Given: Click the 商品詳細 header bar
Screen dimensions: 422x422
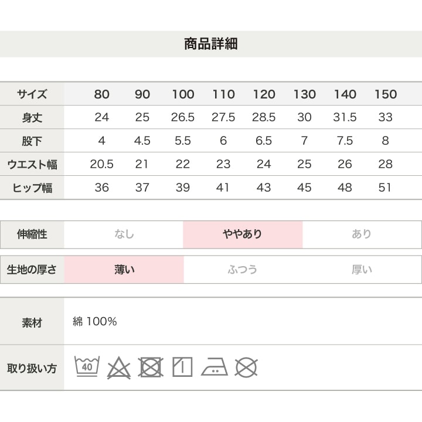Looking at the screenshot, I should (x=211, y=44).
